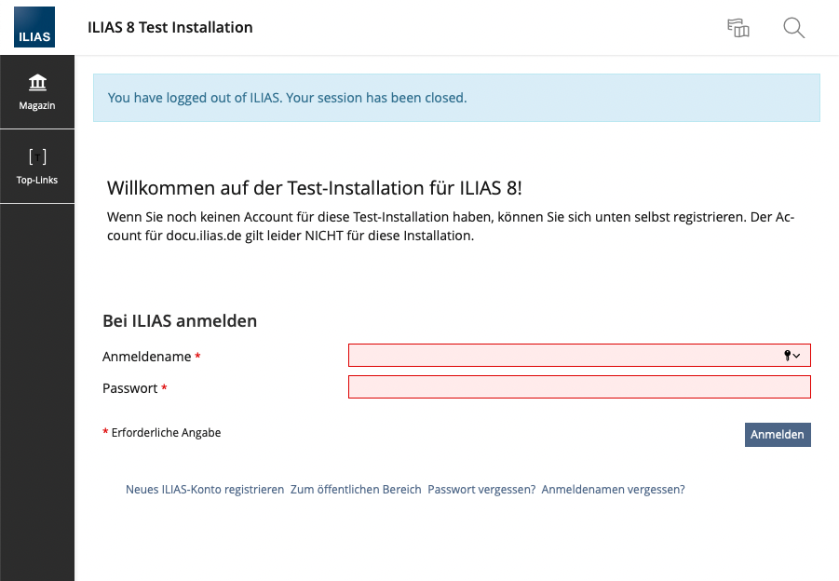Screen dimensions: 839x581
Task: Click the Bei ILIAS anmelden heading
Action: pyautogui.click(x=180, y=321)
